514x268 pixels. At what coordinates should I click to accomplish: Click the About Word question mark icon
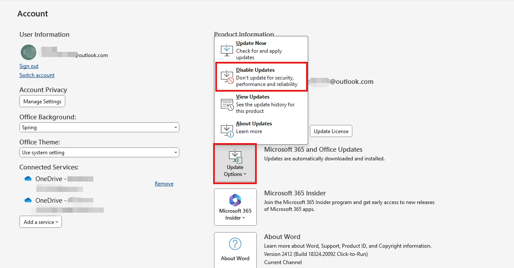coord(235,244)
